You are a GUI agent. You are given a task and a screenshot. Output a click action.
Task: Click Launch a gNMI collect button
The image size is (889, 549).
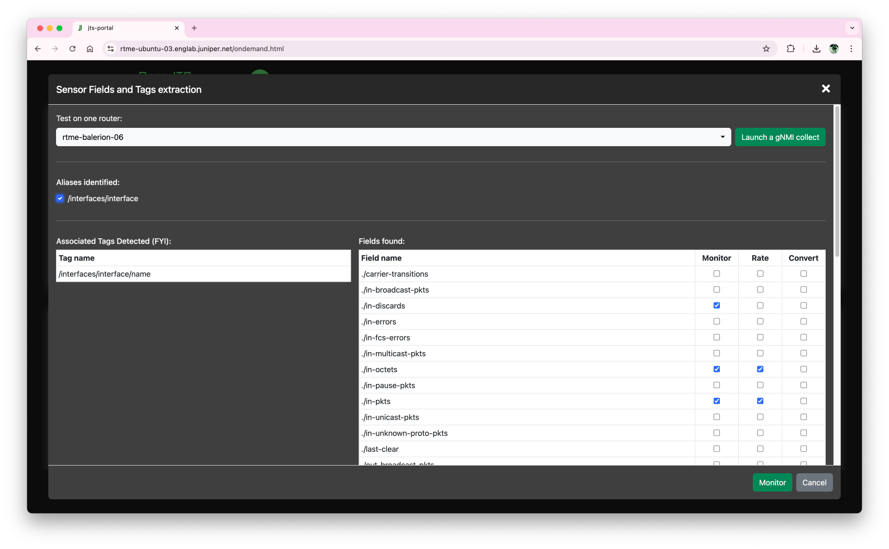(x=780, y=137)
